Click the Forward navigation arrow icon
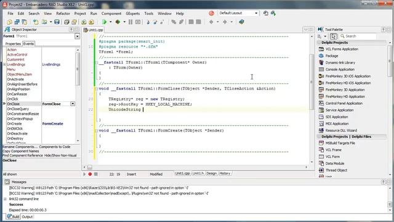Viewport: 394px width, 222px height. tap(225, 22)
